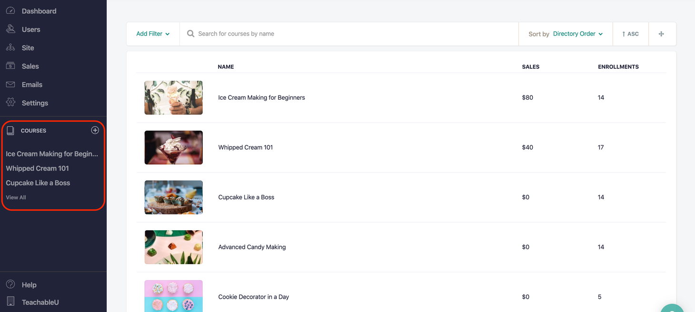
Task: Click the Help question mark icon
Action: tap(10, 284)
